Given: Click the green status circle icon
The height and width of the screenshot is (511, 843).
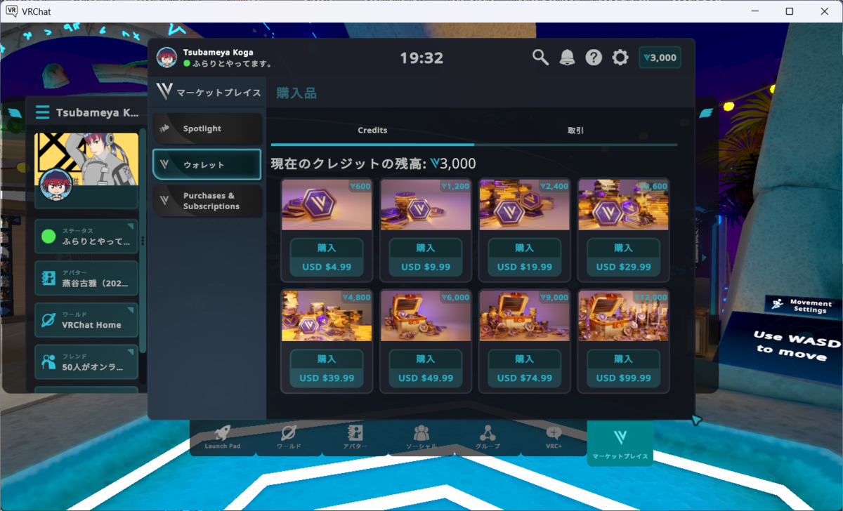Looking at the screenshot, I should pos(48,237).
